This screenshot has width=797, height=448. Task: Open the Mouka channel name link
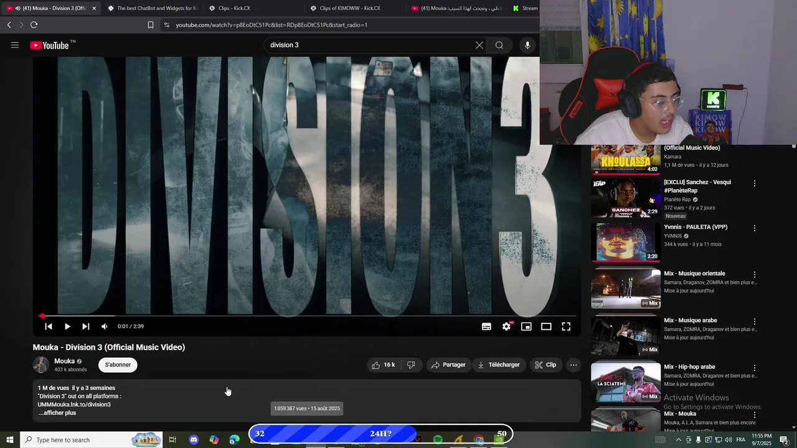64,361
